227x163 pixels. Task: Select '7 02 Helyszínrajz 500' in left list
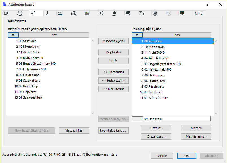coord(48,69)
